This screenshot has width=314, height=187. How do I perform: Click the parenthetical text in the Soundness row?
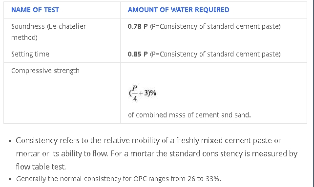pyautogui.click(x=215, y=26)
